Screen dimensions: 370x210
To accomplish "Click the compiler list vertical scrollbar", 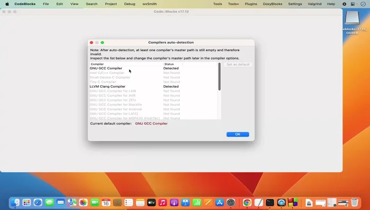I will click(x=220, y=77).
